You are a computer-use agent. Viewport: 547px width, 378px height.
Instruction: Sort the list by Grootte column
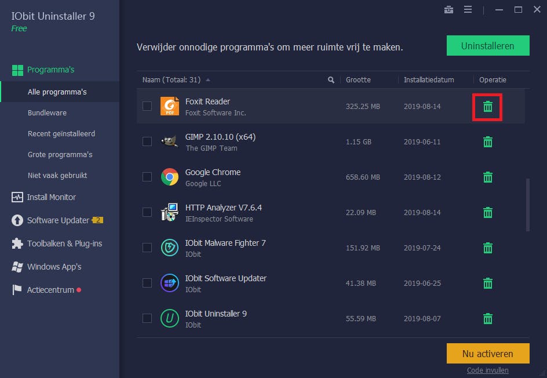point(358,80)
